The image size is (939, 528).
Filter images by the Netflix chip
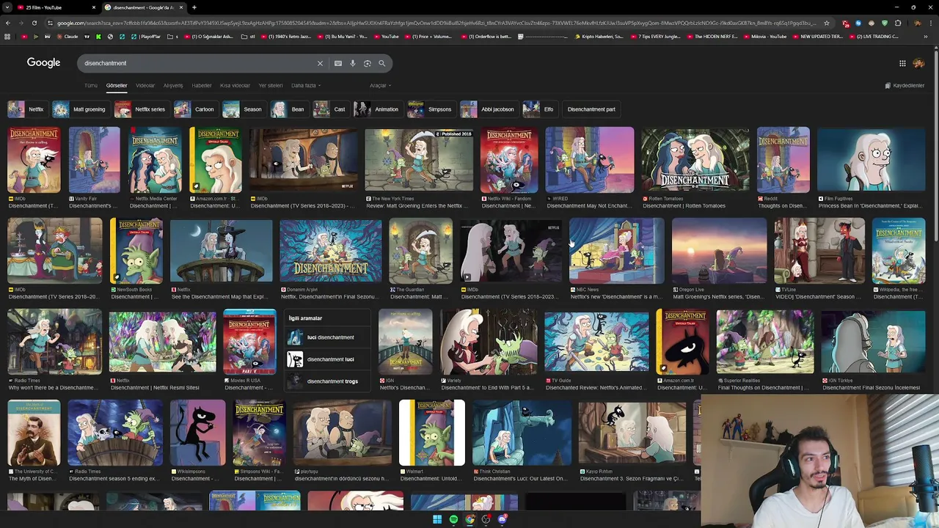coord(27,109)
